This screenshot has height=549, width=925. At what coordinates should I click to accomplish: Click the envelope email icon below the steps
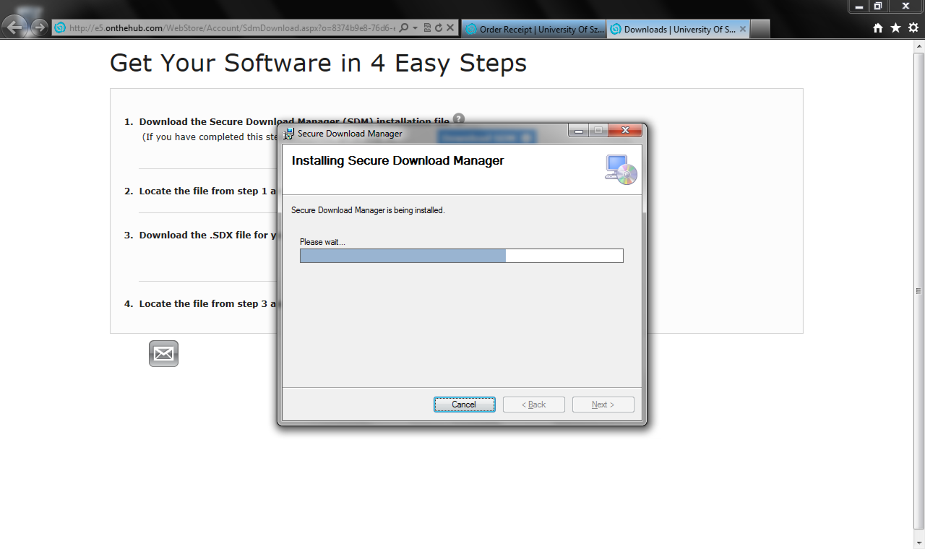(x=163, y=354)
